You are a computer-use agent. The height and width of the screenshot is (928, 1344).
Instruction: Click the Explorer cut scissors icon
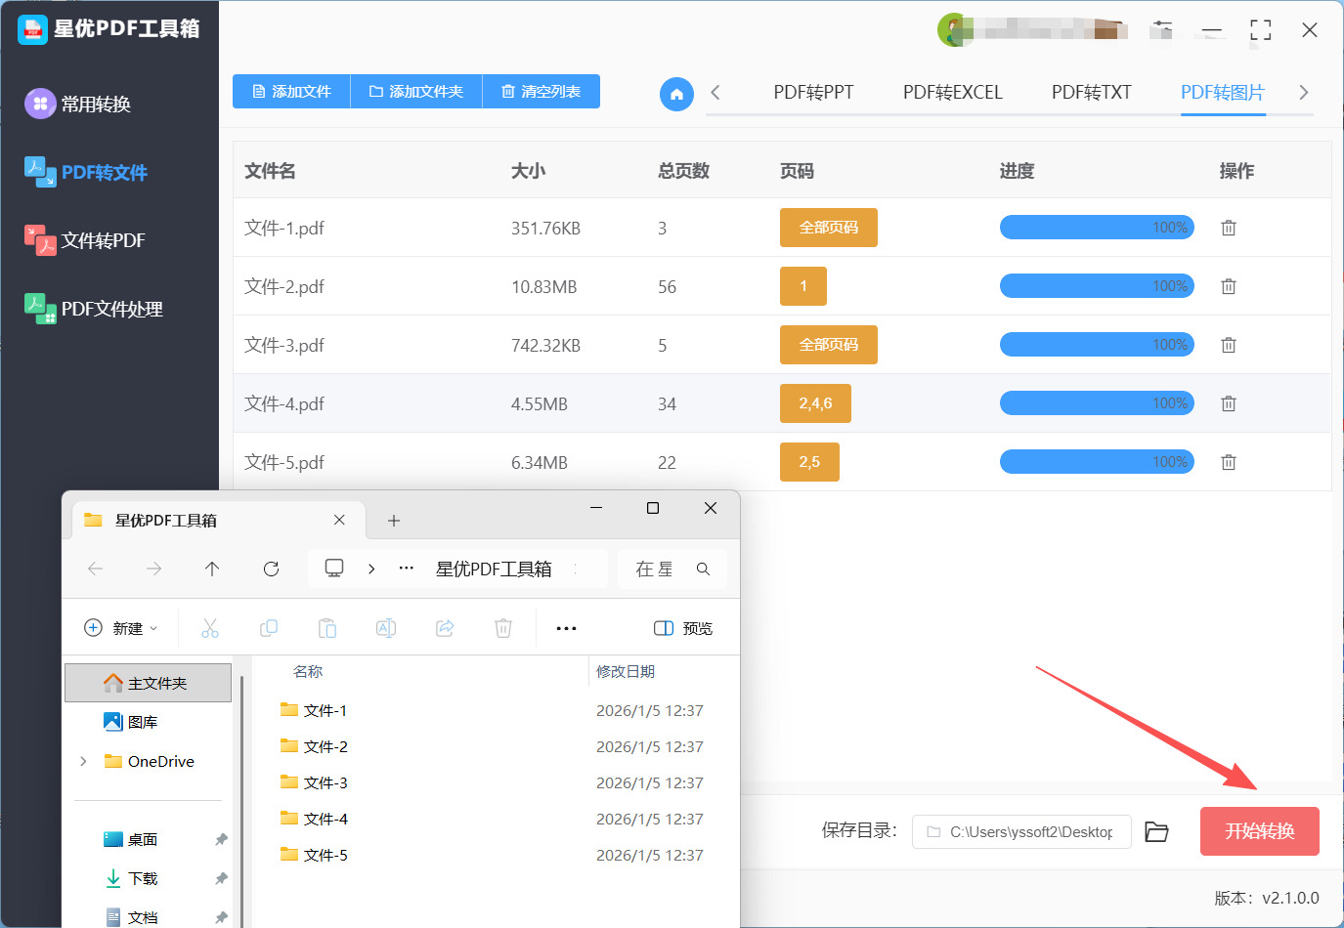coord(210,628)
